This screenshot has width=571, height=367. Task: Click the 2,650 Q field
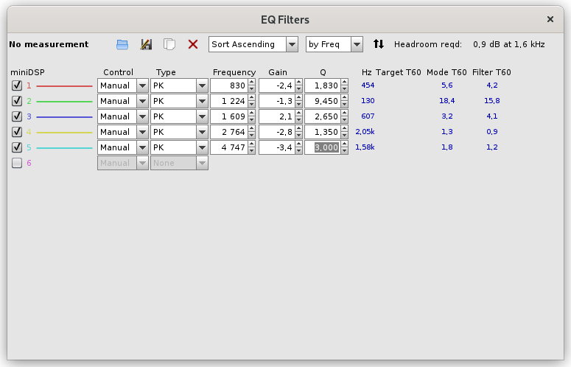pos(323,116)
